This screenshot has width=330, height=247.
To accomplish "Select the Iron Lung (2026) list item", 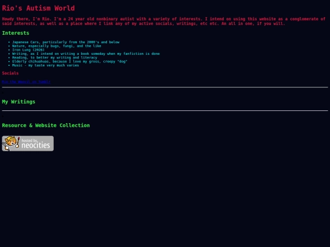I will (x=28, y=50).
